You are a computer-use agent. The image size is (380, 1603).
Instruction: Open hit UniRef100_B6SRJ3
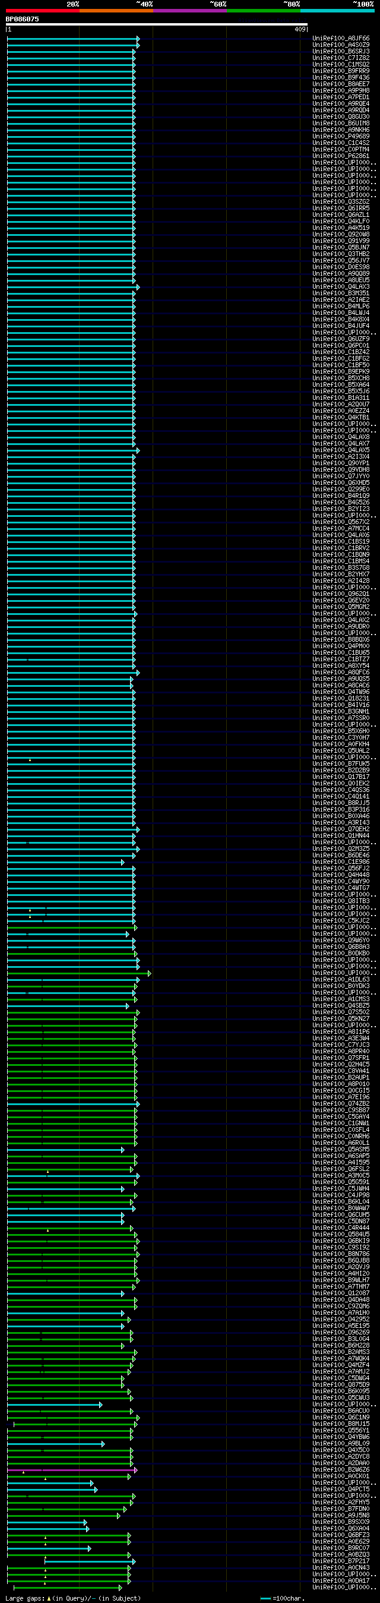pyautogui.click(x=341, y=52)
